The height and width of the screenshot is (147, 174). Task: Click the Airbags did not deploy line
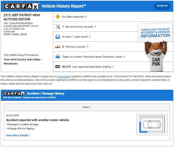(x=20, y=128)
